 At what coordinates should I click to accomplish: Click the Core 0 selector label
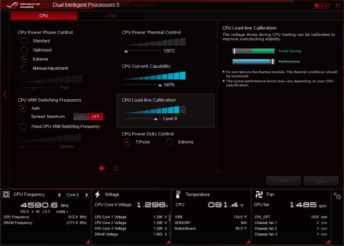pyautogui.click(x=72, y=195)
